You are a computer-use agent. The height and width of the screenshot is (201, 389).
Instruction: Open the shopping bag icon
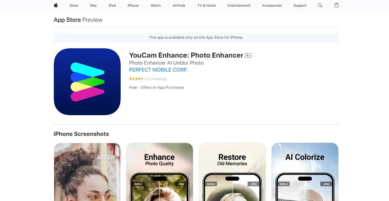pos(336,5)
